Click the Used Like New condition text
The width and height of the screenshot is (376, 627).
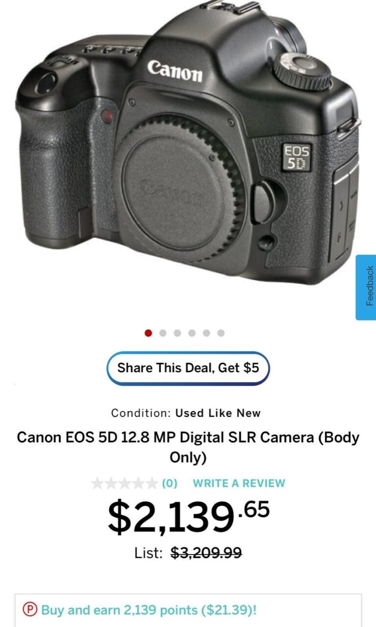point(218,413)
